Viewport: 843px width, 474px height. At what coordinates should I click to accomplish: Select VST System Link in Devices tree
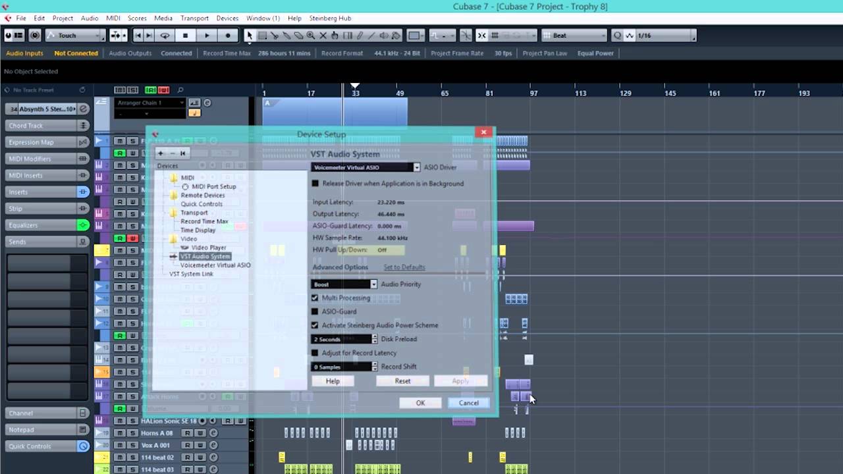point(191,274)
